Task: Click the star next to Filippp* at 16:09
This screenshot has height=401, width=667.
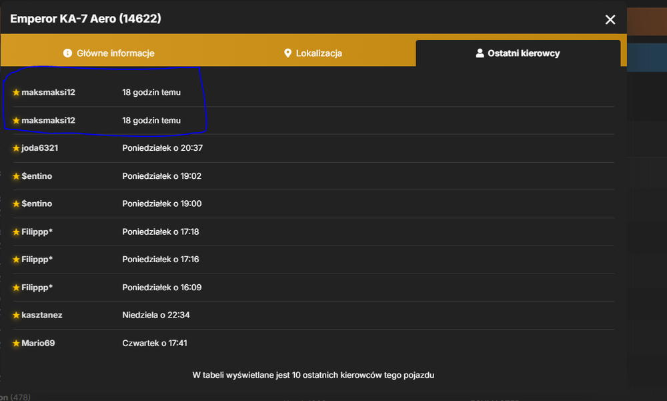Action: 16,288
